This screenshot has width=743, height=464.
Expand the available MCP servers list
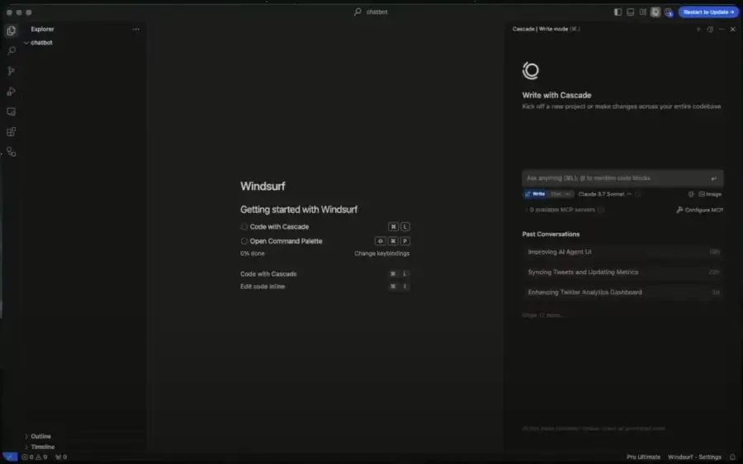click(562, 210)
